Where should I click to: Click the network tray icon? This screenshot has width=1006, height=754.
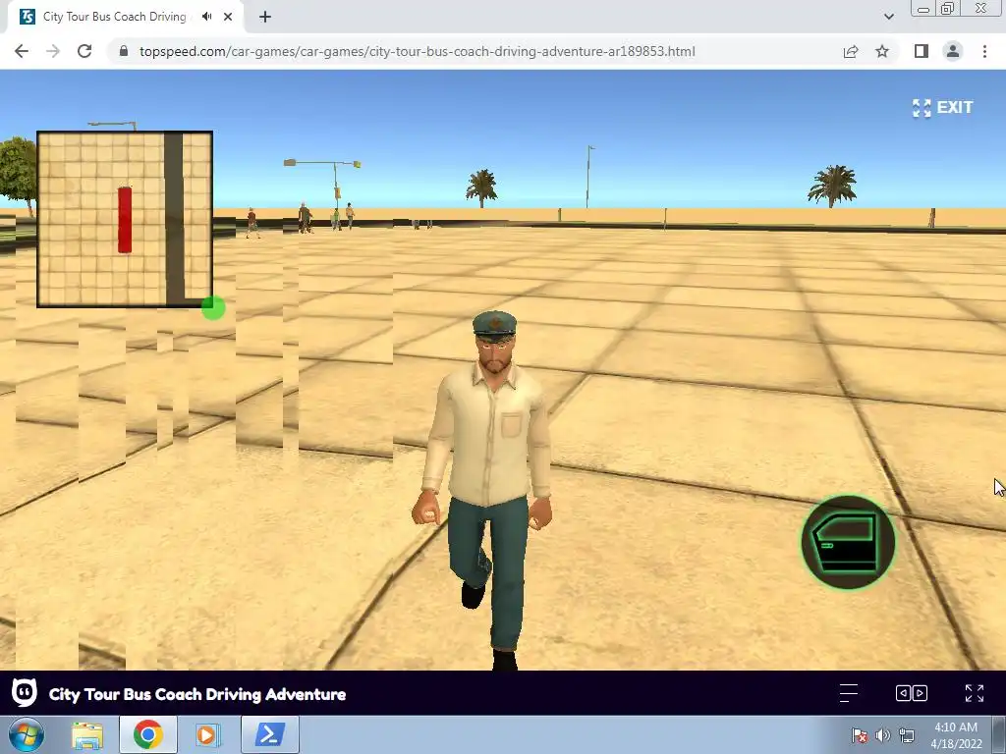click(907, 735)
